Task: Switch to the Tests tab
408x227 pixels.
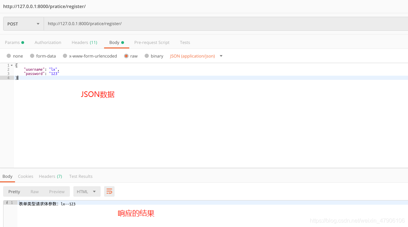Action: pos(185,42)
